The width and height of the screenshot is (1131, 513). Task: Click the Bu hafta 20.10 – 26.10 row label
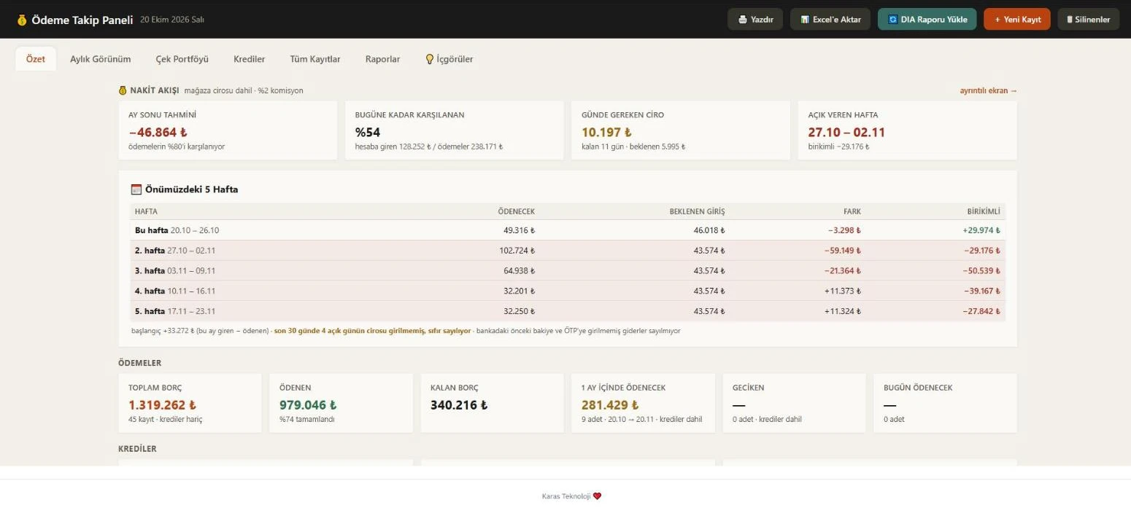click(177, 230)
